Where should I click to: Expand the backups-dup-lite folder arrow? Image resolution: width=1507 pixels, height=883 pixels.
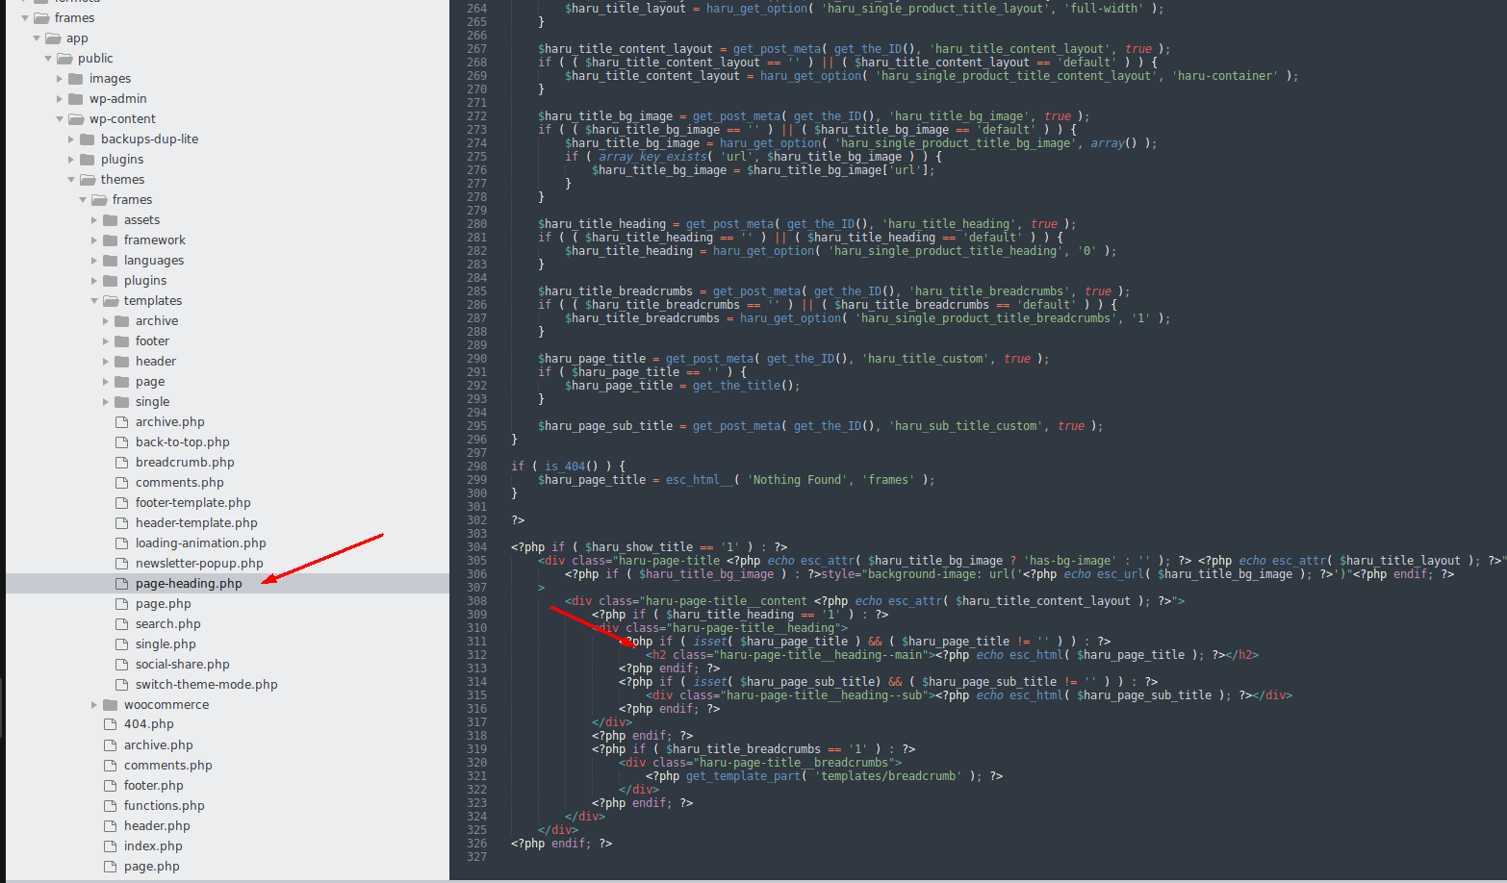[x=71, y=139]
